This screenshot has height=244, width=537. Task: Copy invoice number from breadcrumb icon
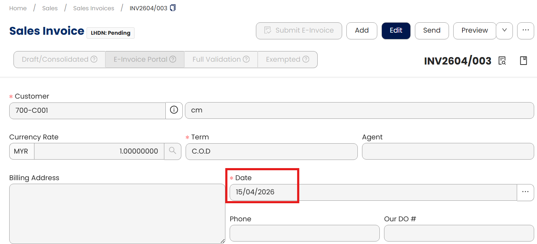pyautogui.click(x=173, y=8)
